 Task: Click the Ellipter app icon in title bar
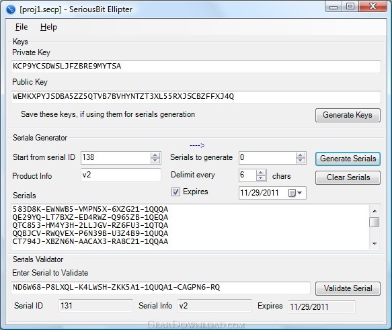tap(11, 9)
